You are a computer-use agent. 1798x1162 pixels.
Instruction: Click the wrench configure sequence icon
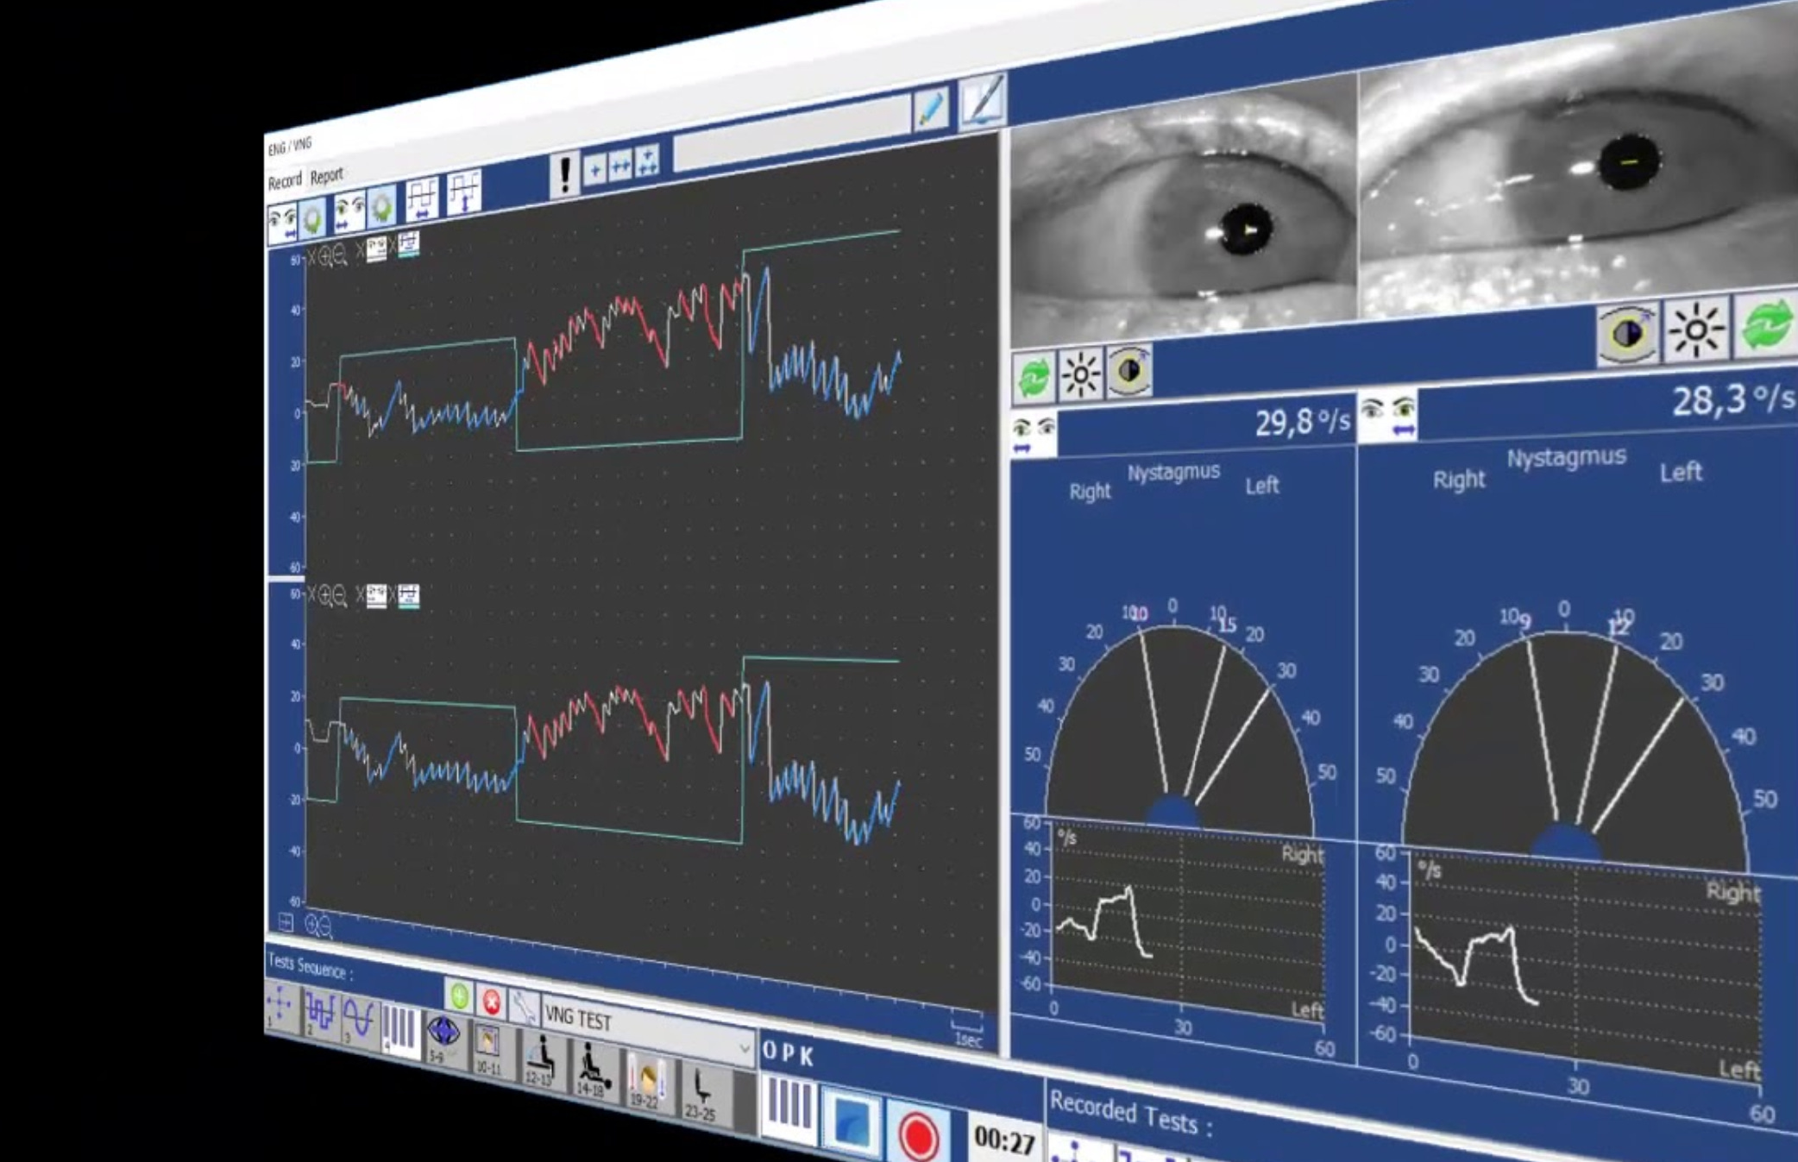point(524,1008)
